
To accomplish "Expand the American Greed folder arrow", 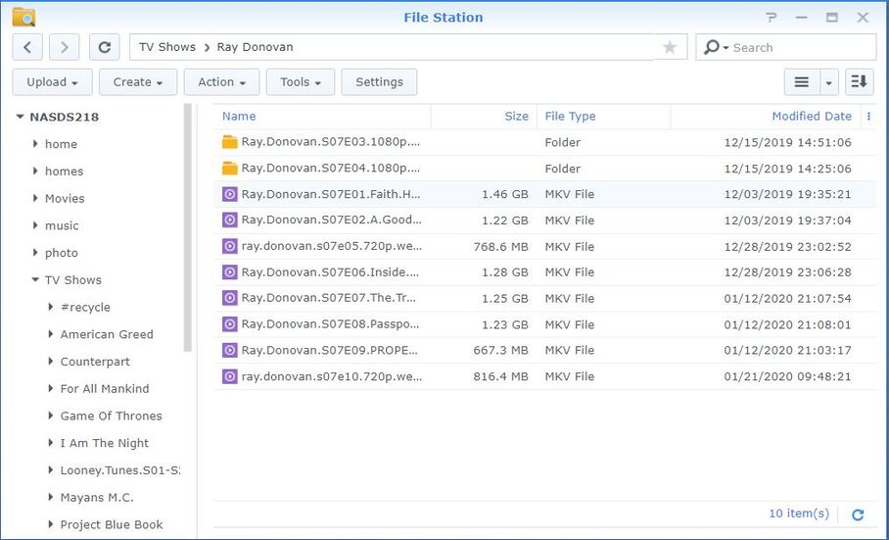I will (51, 334).
